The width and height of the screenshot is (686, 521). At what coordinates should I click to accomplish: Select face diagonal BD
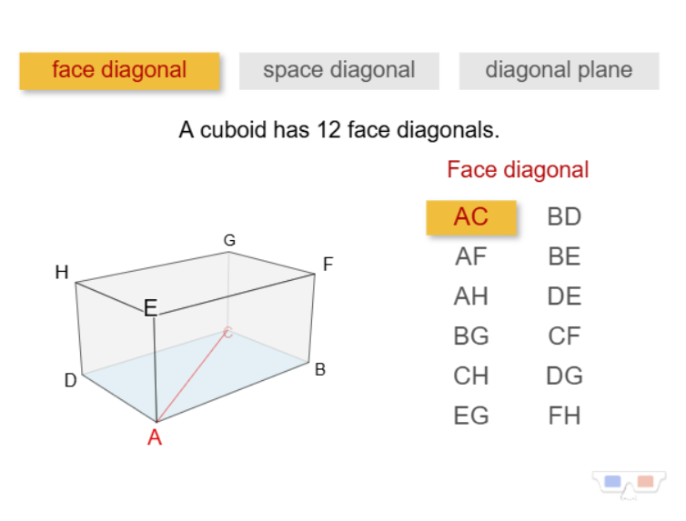[564, 217]
